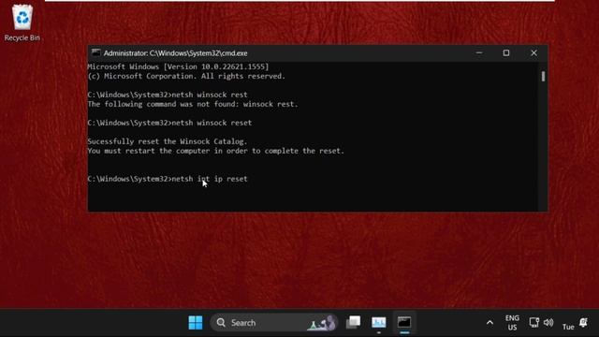The image size is (599, 337).
Task: Switch to Command Prompt taskbar icon
Action: tap(404, 322)
